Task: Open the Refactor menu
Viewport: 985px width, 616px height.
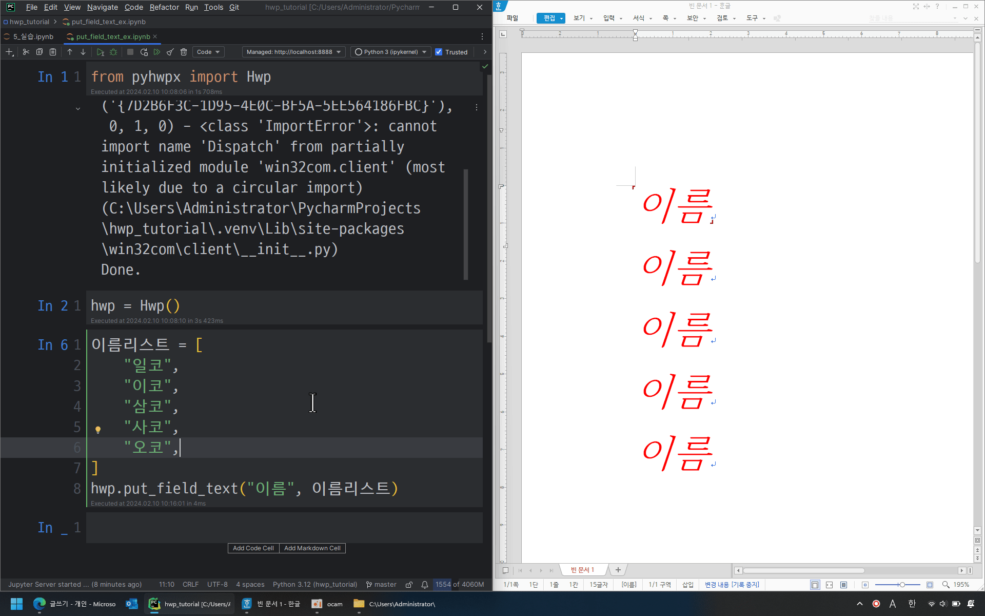Action: coord(164,7)
